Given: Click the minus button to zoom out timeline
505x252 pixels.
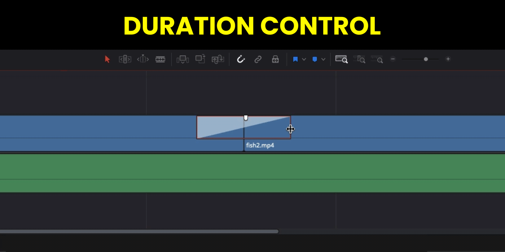Looking at the screenshot, I should click(393, 59).
